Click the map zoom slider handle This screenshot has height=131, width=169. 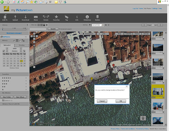pyautogui.click(x=34, y=46)
